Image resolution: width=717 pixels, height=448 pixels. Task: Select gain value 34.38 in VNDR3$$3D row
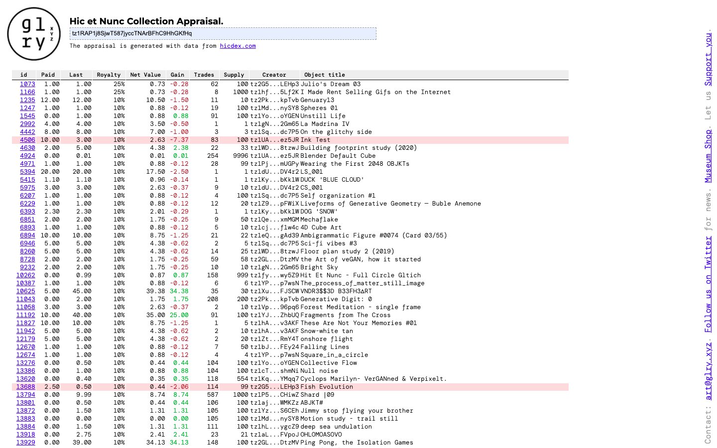[179, 291]
